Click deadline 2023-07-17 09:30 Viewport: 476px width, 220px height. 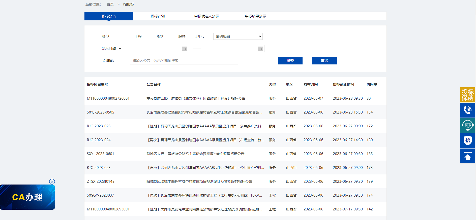coord(348,209)
